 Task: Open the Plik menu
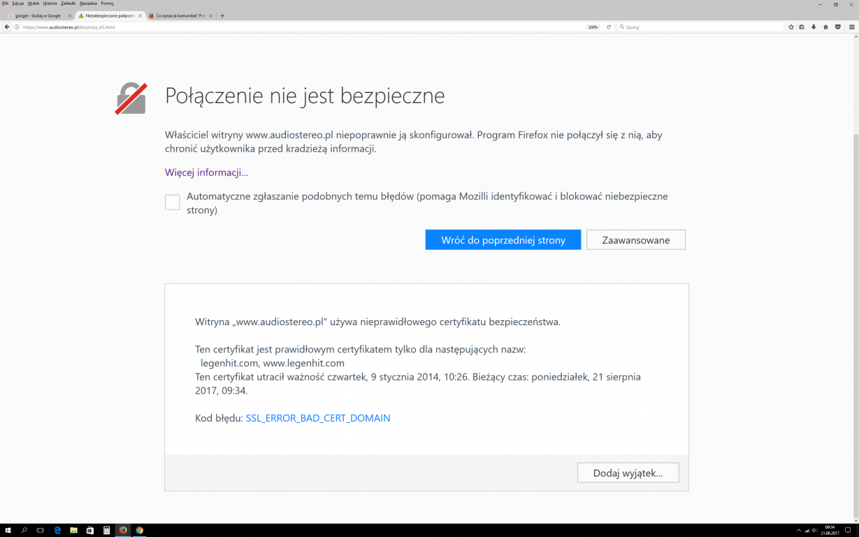pyautogui.click(x=6, y=3)
